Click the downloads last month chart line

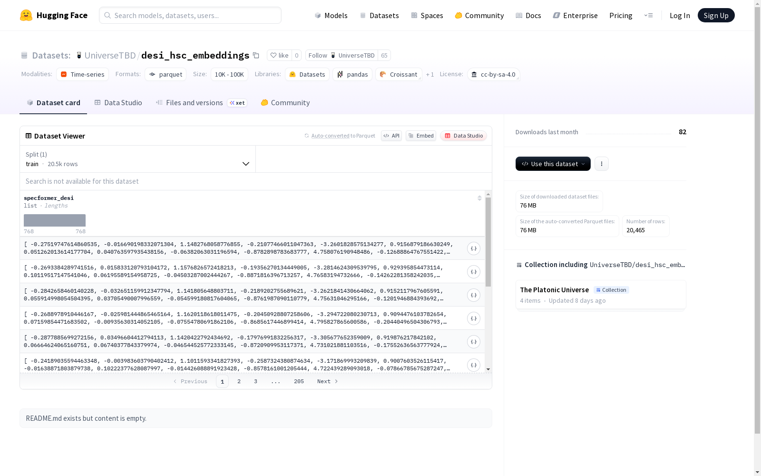(628, 133)
